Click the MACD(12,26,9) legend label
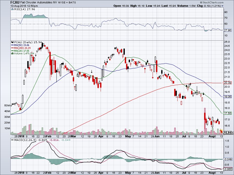234x175 pixels. click(25, 140)
